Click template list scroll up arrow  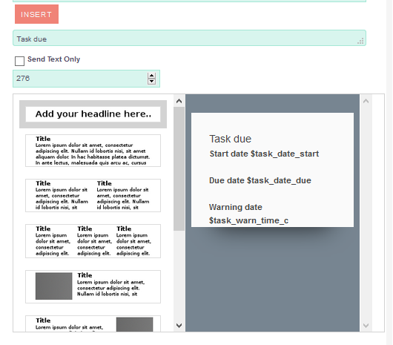tap(179, 101)
